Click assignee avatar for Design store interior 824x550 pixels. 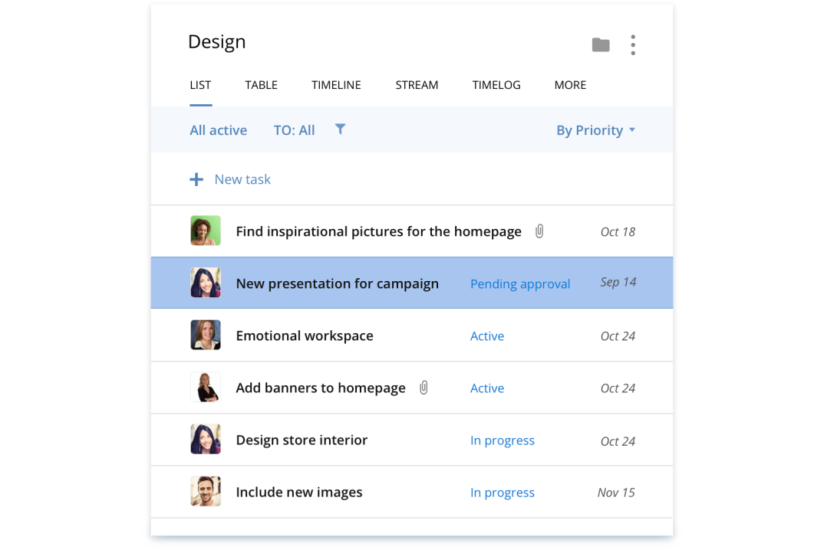pyautogui.click(x=206, y=439)
